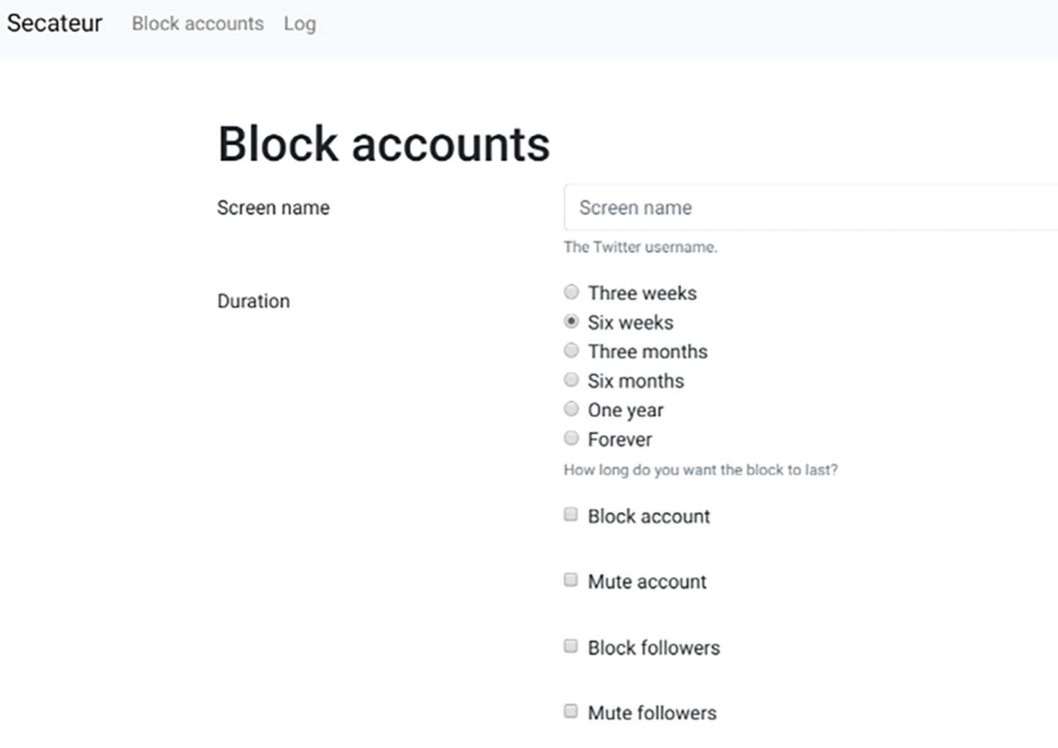Click the Mute account label text
Viewport: 1058px width, 748px height.
(x=647, y=582)
